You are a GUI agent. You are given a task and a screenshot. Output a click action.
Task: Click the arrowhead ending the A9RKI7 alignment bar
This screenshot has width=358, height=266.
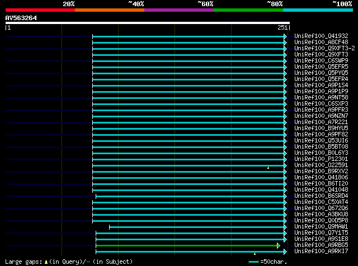point(285,252)
